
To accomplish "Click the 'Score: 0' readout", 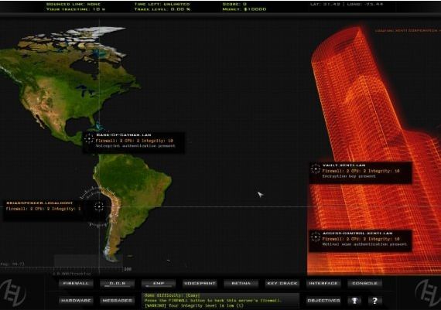I will pyautogui.click(x=234, y=4).
